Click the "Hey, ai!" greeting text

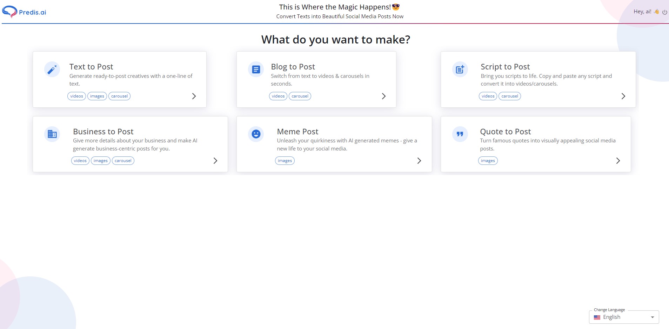pyautogui.click(x=642, y=12)
